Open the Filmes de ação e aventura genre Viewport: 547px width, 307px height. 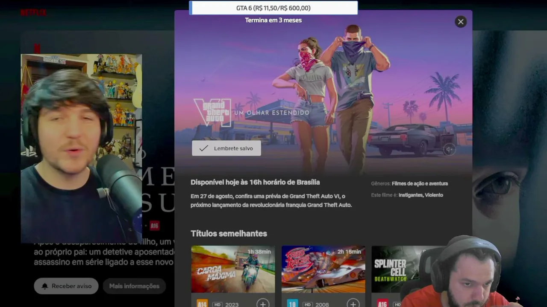(x=420, y=183)
